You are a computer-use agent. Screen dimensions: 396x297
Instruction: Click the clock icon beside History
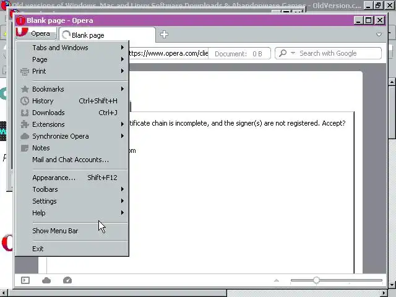pos(25,101)
